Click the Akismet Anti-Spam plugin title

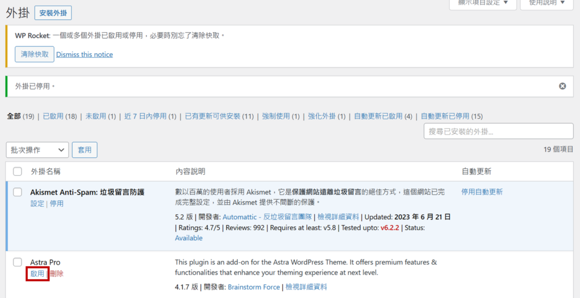(87, 192)
